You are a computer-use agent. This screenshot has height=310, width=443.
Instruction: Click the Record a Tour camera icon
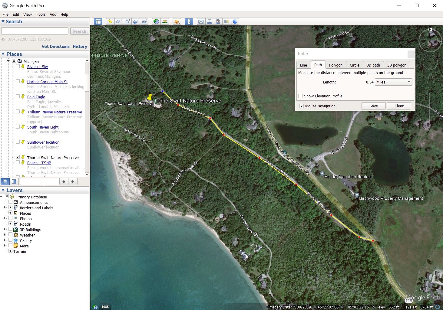(x=144, y=21)
